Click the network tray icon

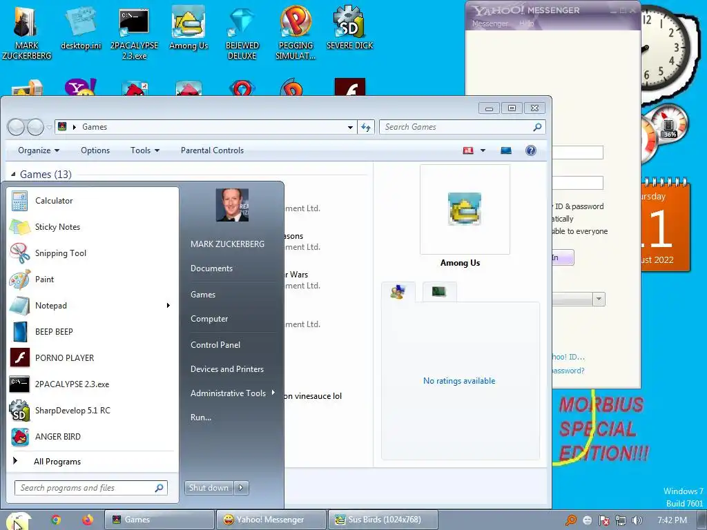pos(621,520)
